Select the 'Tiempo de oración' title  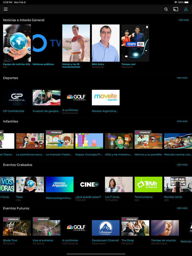[163, 240]
